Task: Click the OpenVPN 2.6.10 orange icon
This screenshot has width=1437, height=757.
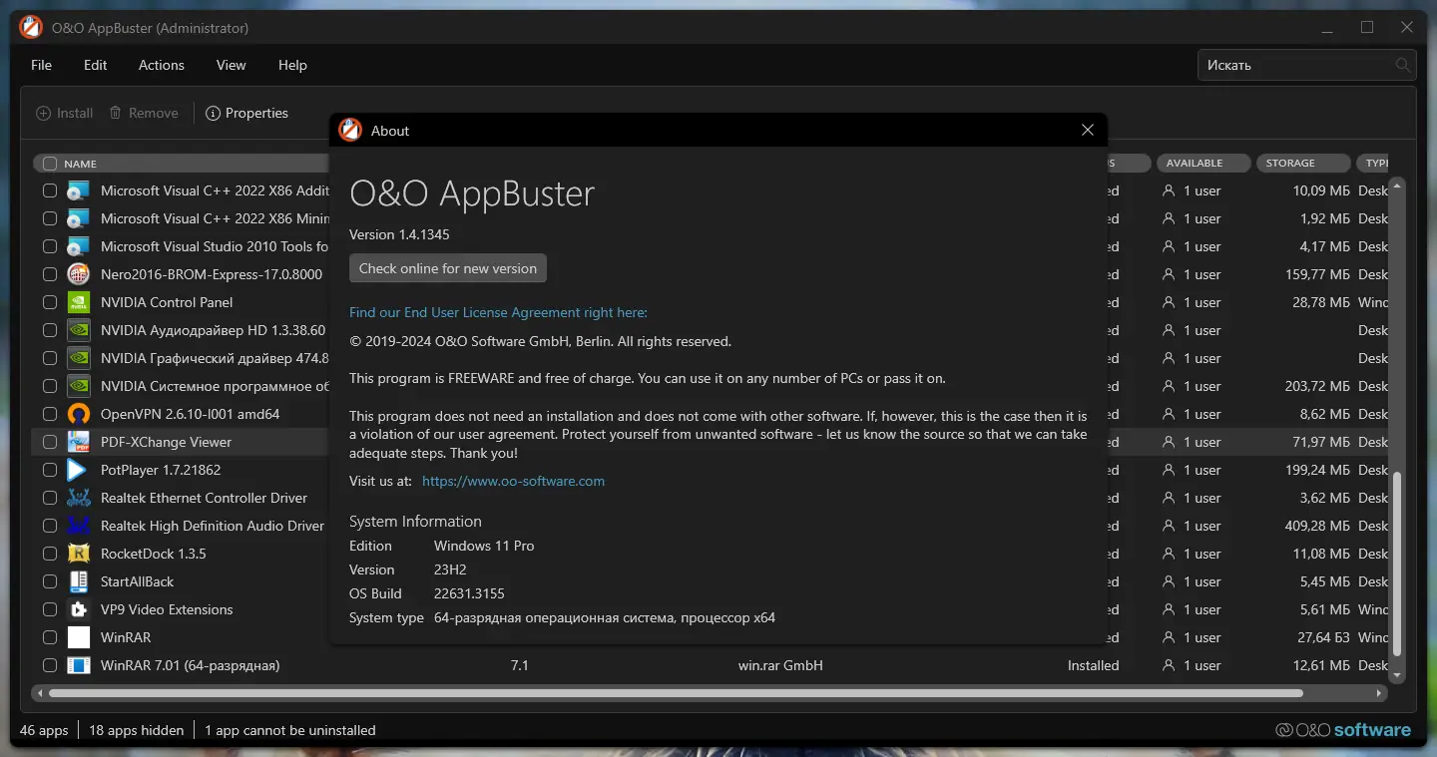Action: [x=79, y=414]
